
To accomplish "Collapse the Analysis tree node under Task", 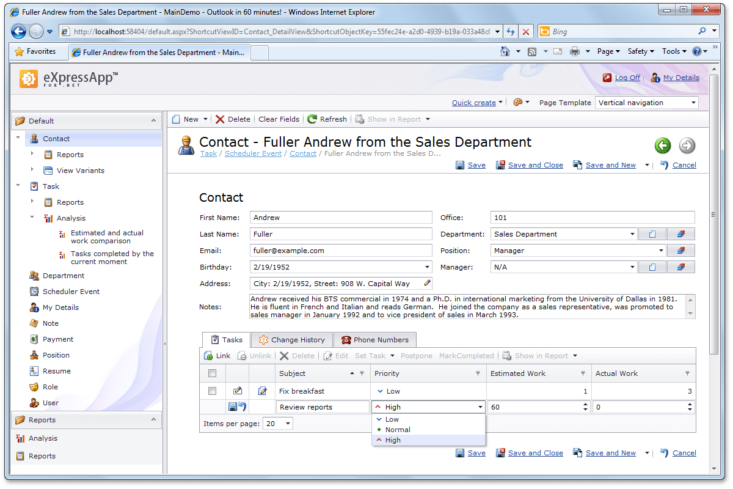I will (32, 218).
